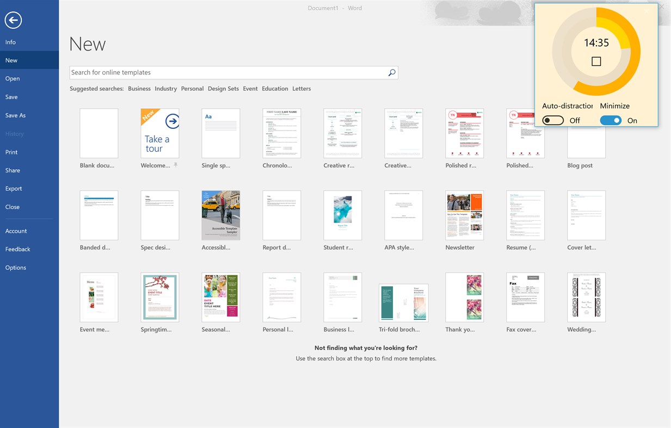
Task: Open the Letters suggested search
Action: 301,88
